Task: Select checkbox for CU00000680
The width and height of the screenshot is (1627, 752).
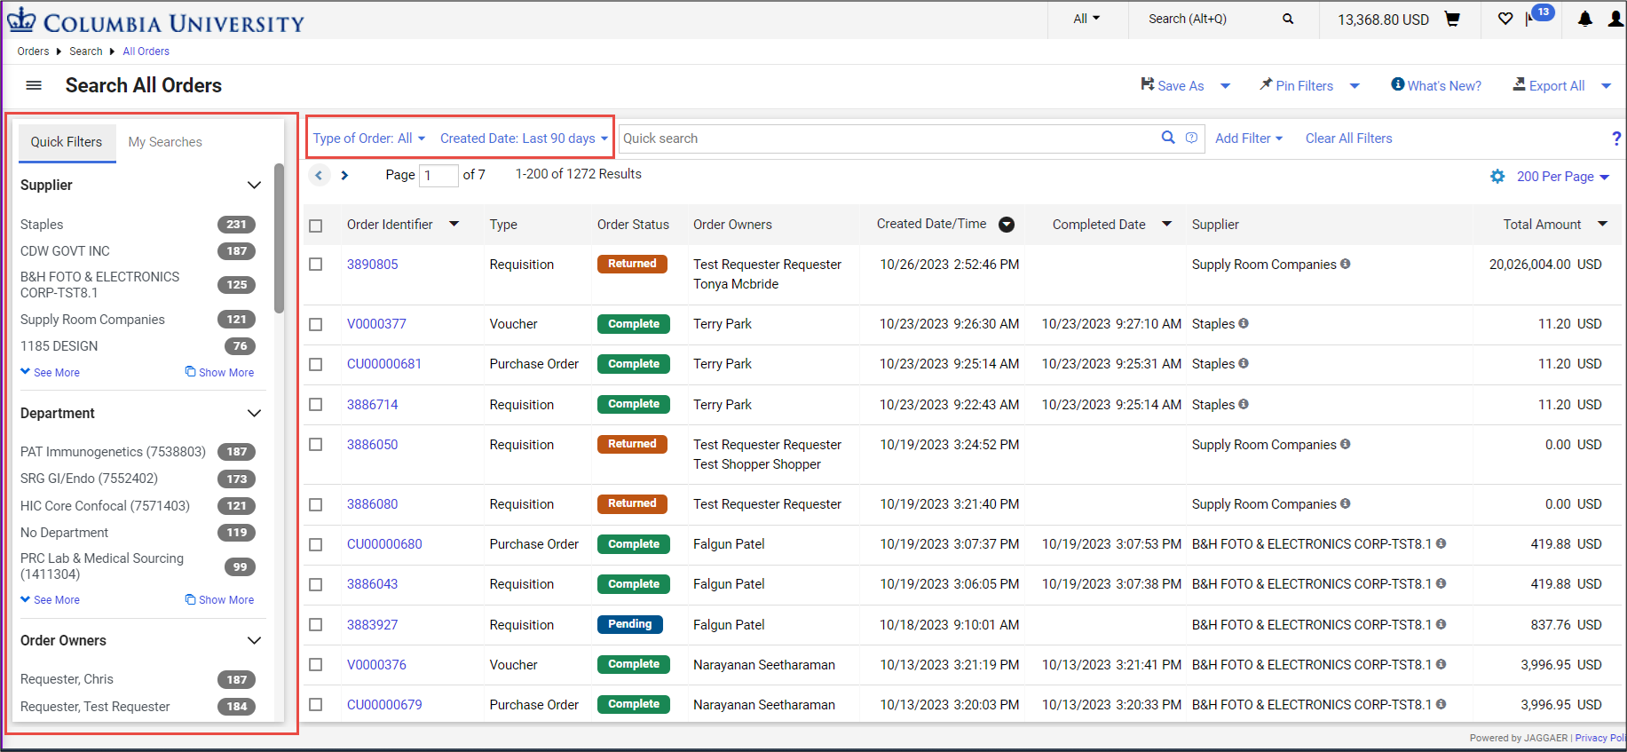Action: [x=316, y=544]
